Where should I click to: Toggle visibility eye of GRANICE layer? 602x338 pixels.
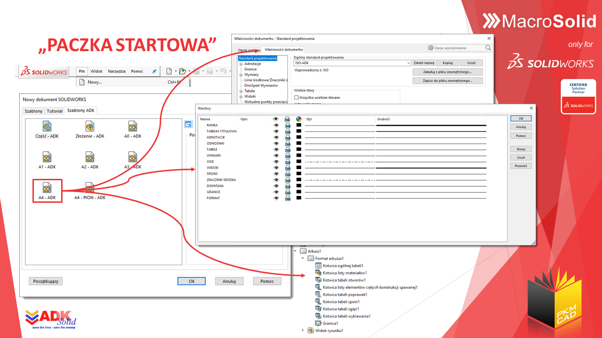(276, 192)
